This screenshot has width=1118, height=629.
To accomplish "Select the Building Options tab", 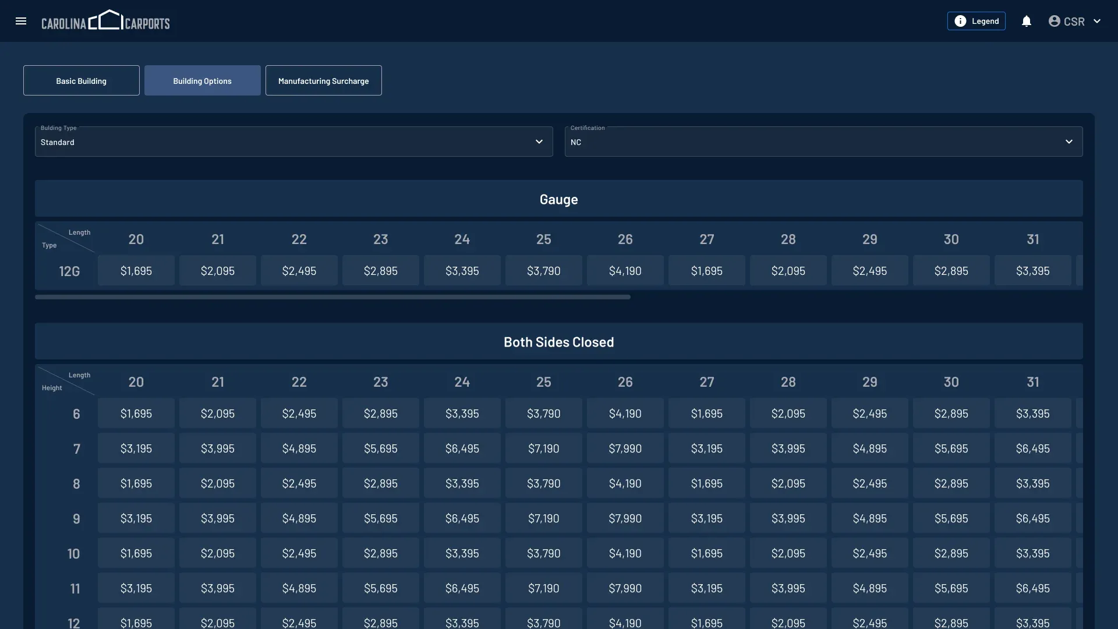I will pyautogui.click(x=203, y=80).
